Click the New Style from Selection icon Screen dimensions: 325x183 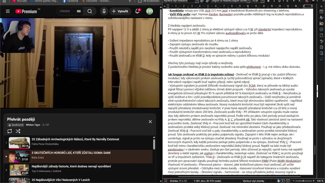(207, 1)
